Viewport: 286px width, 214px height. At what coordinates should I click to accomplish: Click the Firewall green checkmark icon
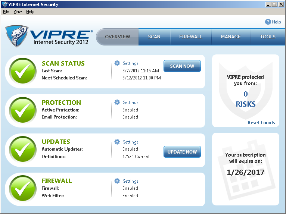click(x=23, y=189)
